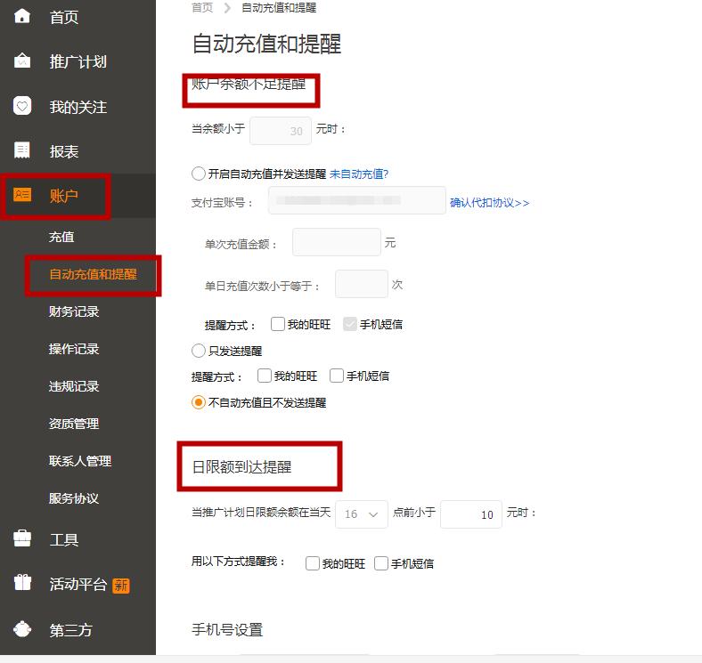Open the 确认代扣协议>> link

click(x=489, y=203)
